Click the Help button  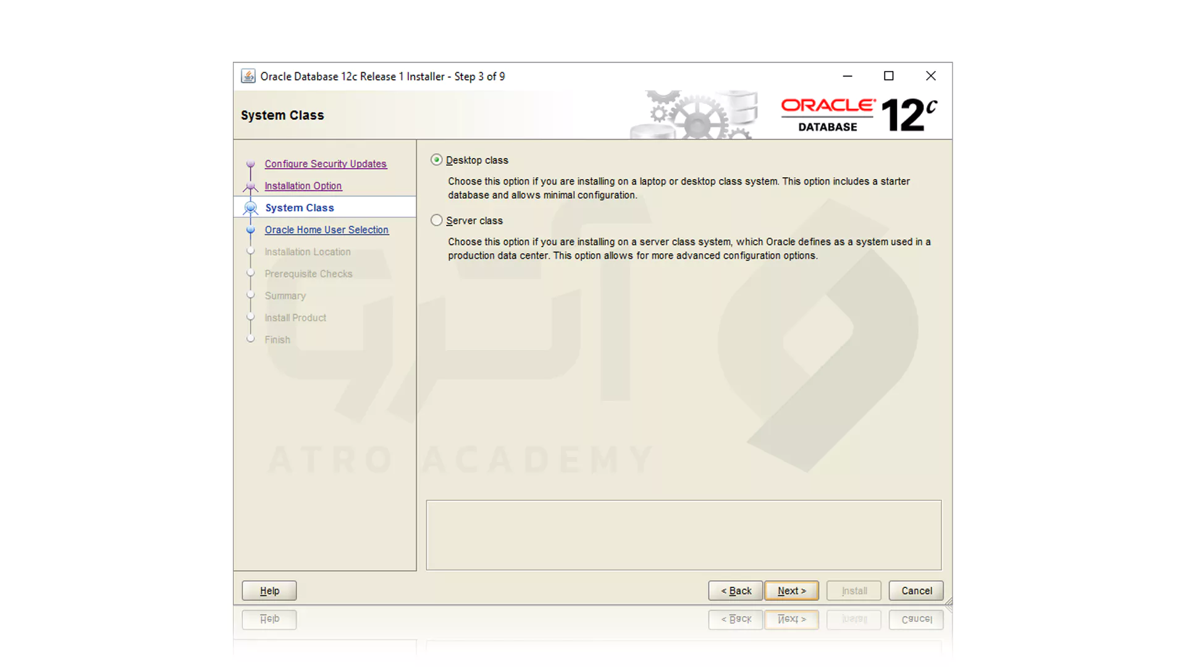tap(269, 590)
